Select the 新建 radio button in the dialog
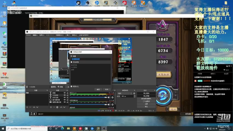The image size is (233, 131). pos(71,56)
